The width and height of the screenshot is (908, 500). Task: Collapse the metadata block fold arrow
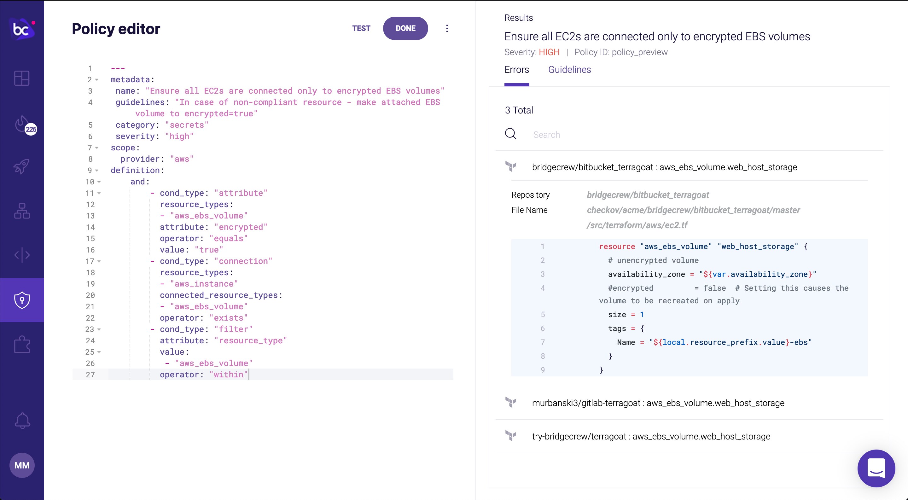click(x=97, y=80)
